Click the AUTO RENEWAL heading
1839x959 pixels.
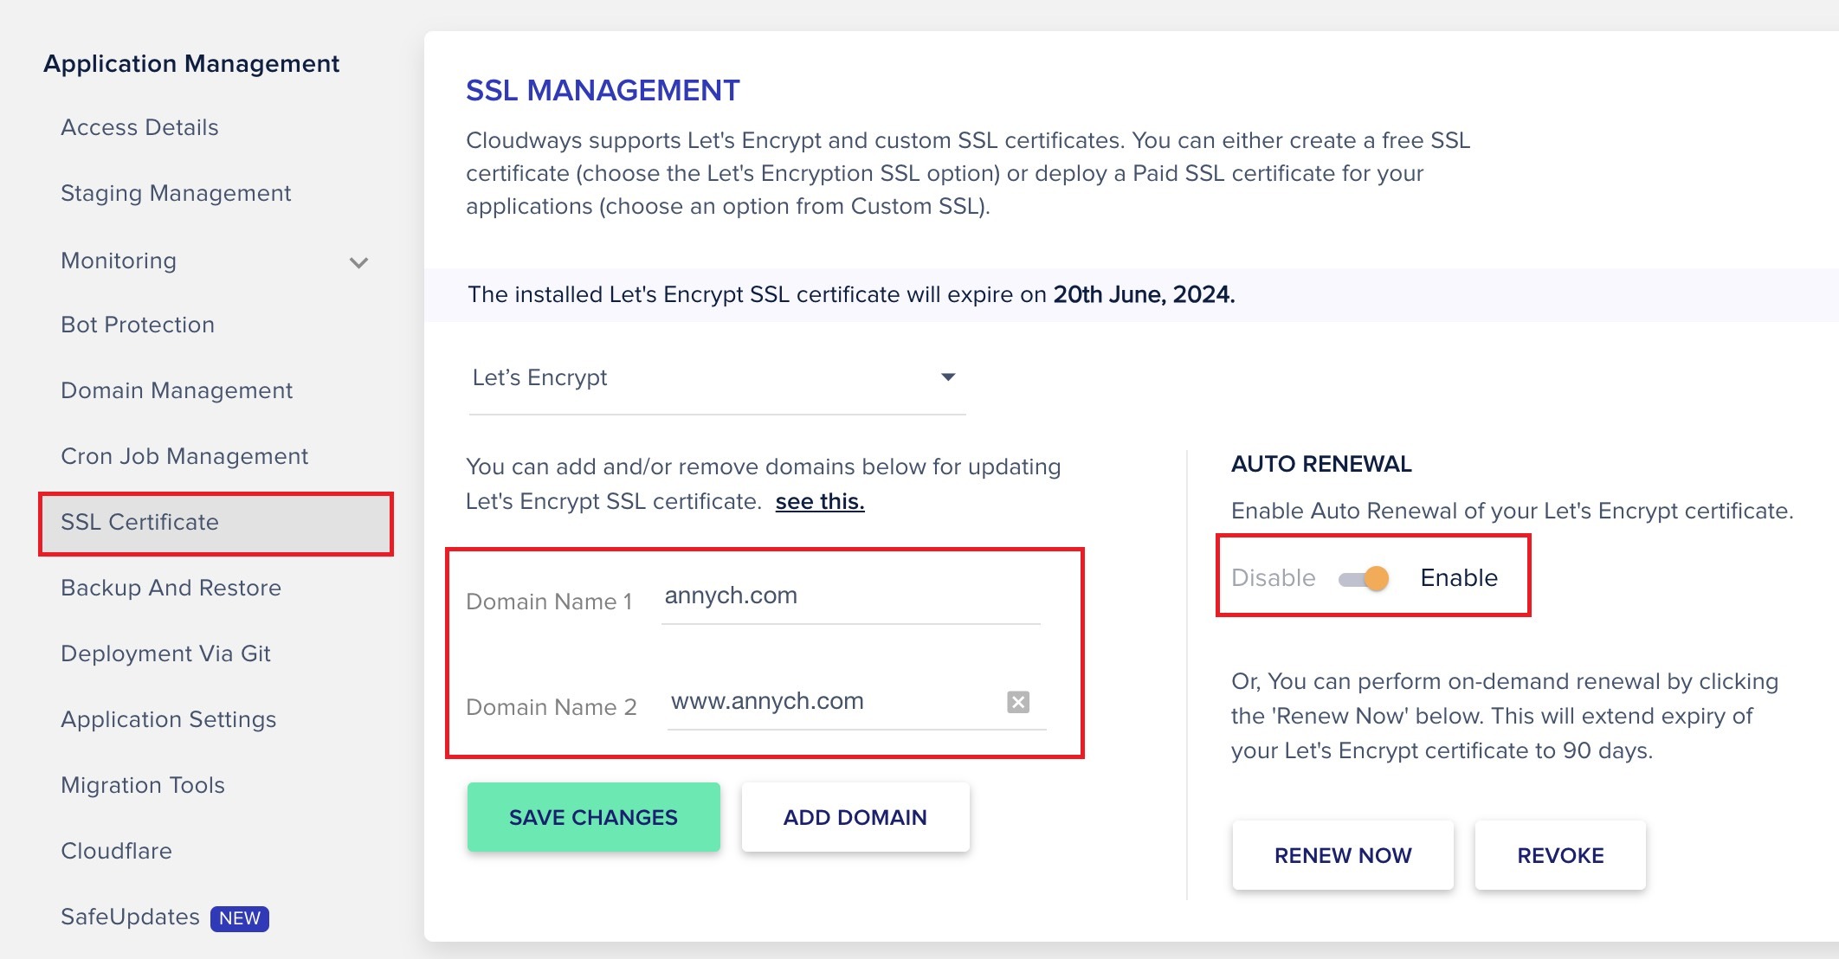click(1321, 464)
